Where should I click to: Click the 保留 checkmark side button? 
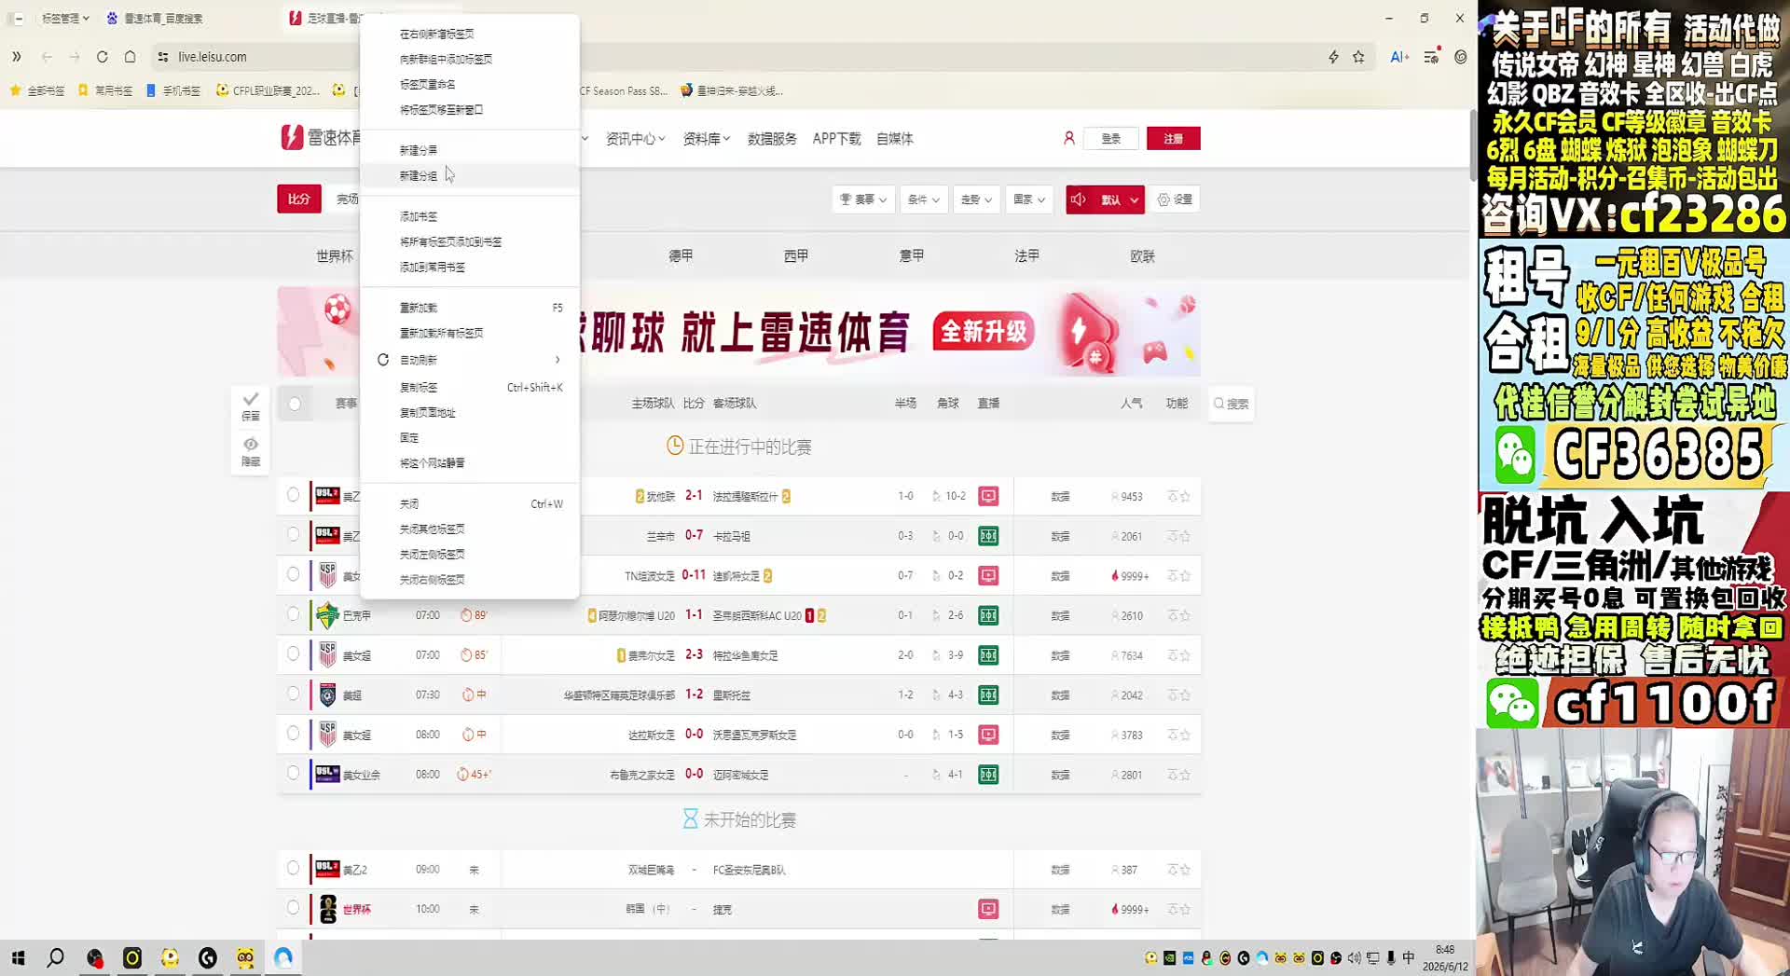pyautogui.click(x=251, y=406)
